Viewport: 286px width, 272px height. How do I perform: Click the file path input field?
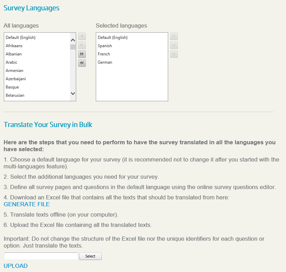(x=41, y=256)
